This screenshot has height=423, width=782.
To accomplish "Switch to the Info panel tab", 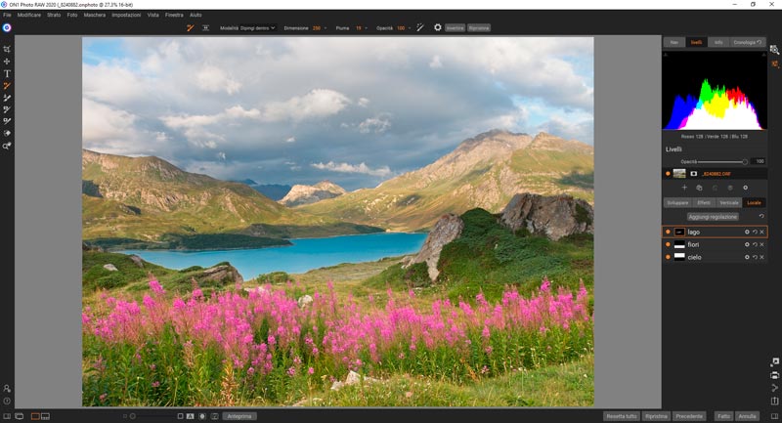I will coord(718,42).
